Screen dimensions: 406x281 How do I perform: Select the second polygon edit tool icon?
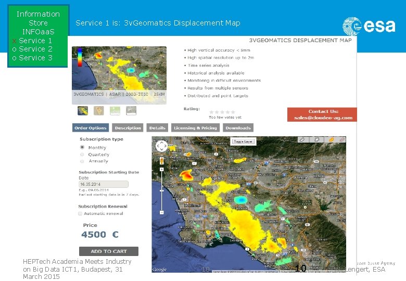[x=316, y=140]
